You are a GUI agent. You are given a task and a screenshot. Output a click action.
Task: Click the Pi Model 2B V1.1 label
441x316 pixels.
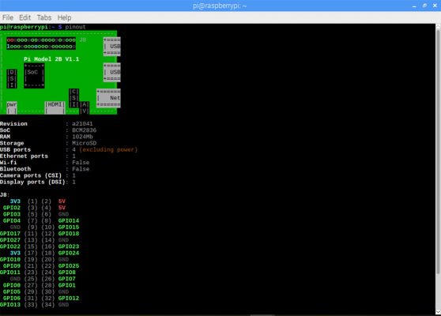51,59
